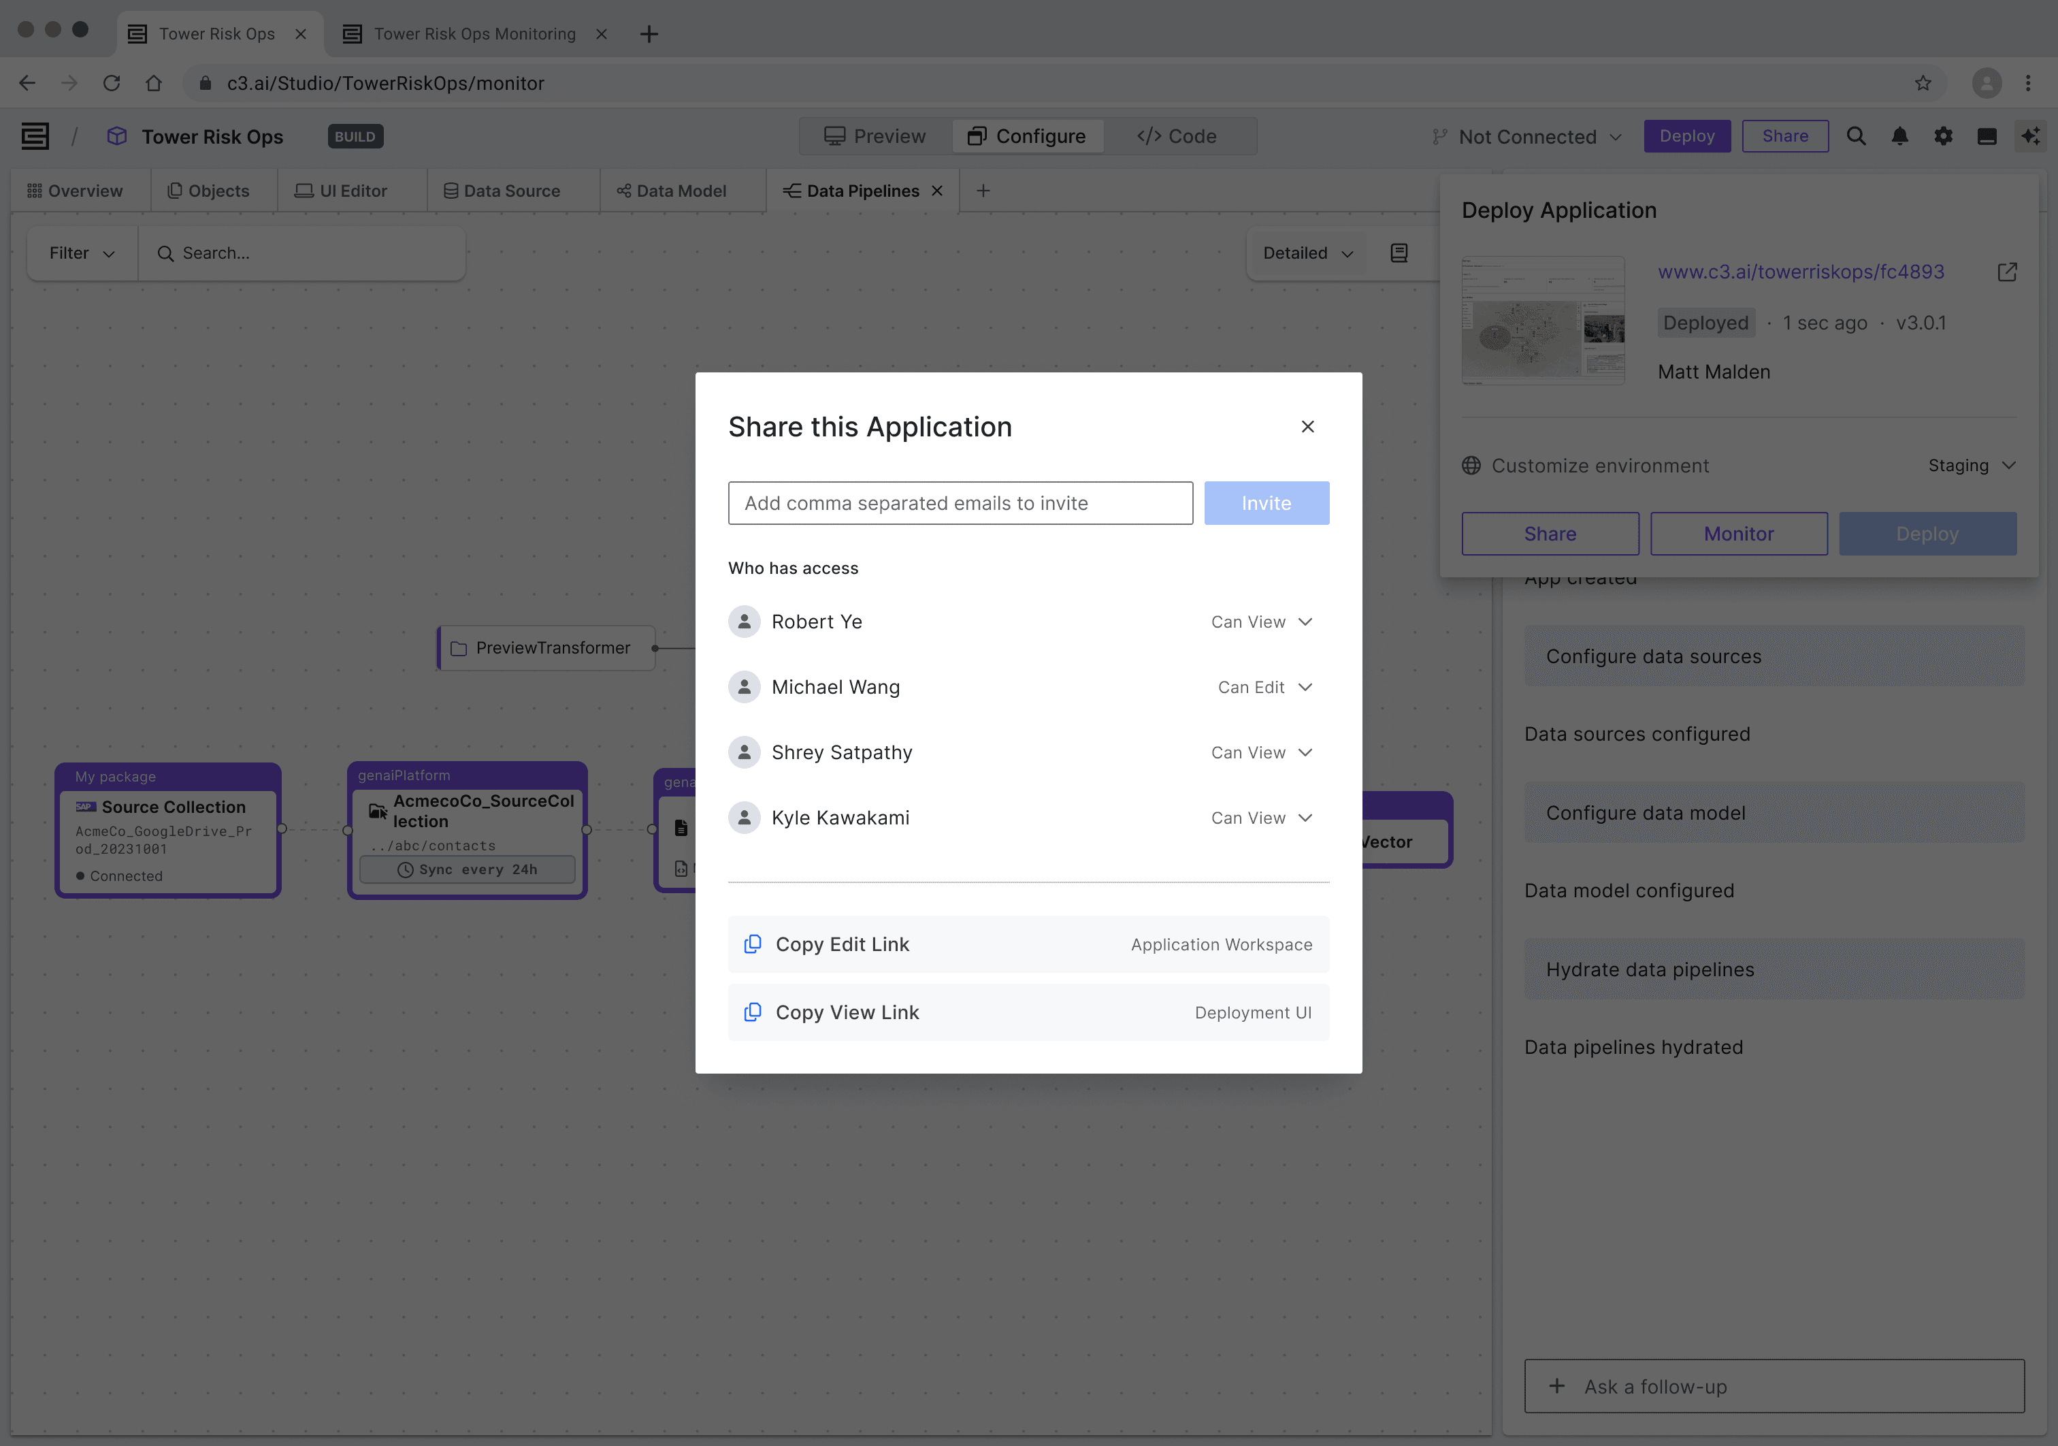Click the hamburger menu icon at top left
The image size is (2058, 1446).
click(35, 136)
